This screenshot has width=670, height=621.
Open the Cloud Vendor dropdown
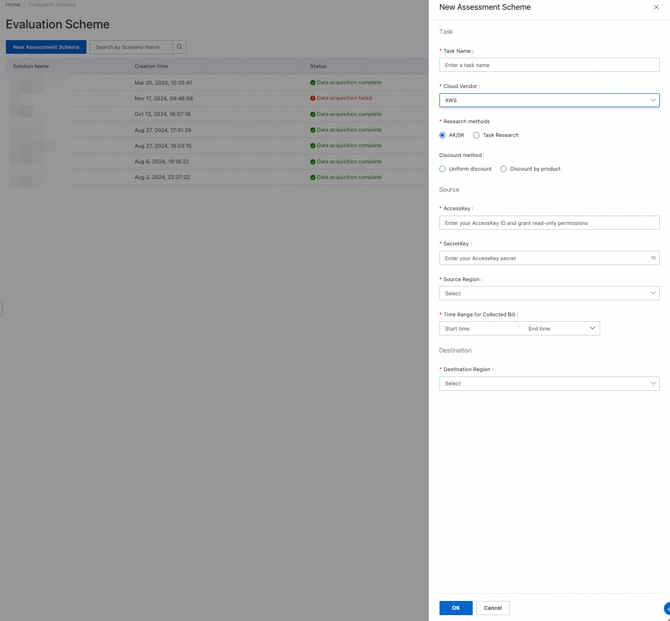[549, 100]
